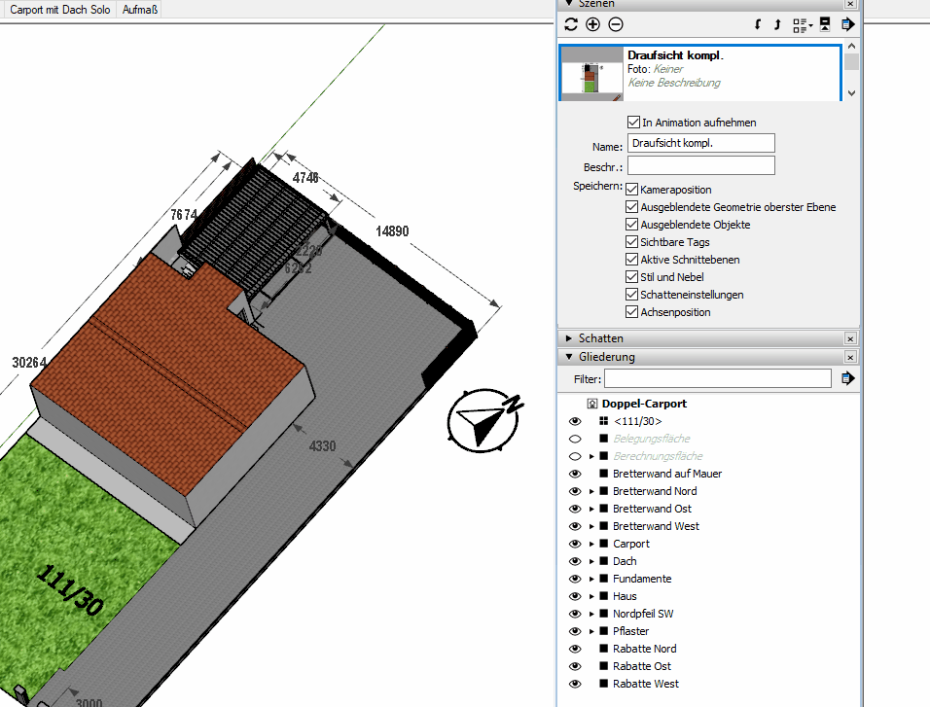This screenshot has height=707, width=930.
Task: Select the Draufsicht kompl. scene thumbnail
Action: pos(591,72)
